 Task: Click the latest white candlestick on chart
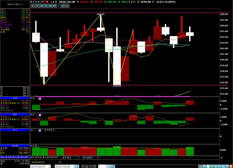(x=190, y=34)
